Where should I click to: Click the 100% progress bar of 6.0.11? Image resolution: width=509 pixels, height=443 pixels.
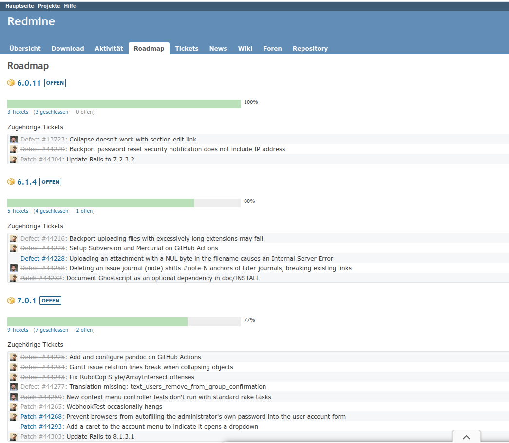tap(124, 104)
